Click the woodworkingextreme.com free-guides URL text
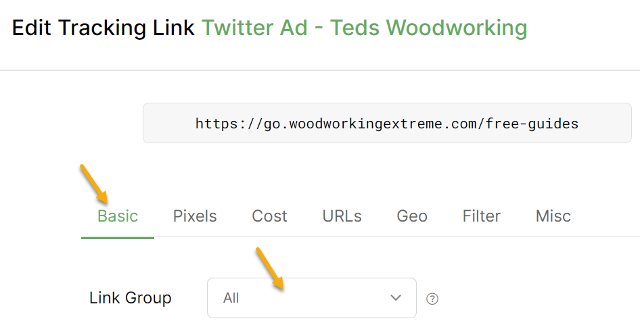 click(386, 124)
